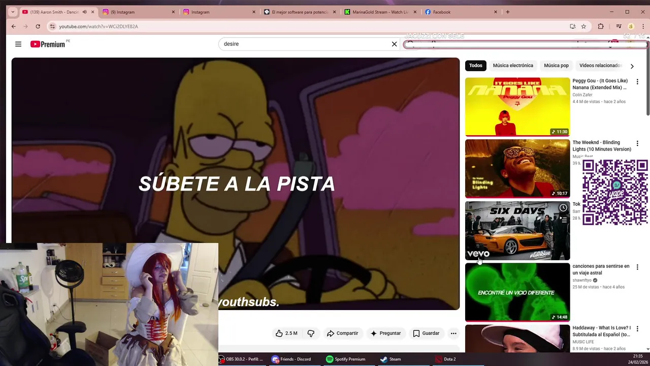Open a new browser tab
The width and height of the screenshot is (650, 366).
507,12
